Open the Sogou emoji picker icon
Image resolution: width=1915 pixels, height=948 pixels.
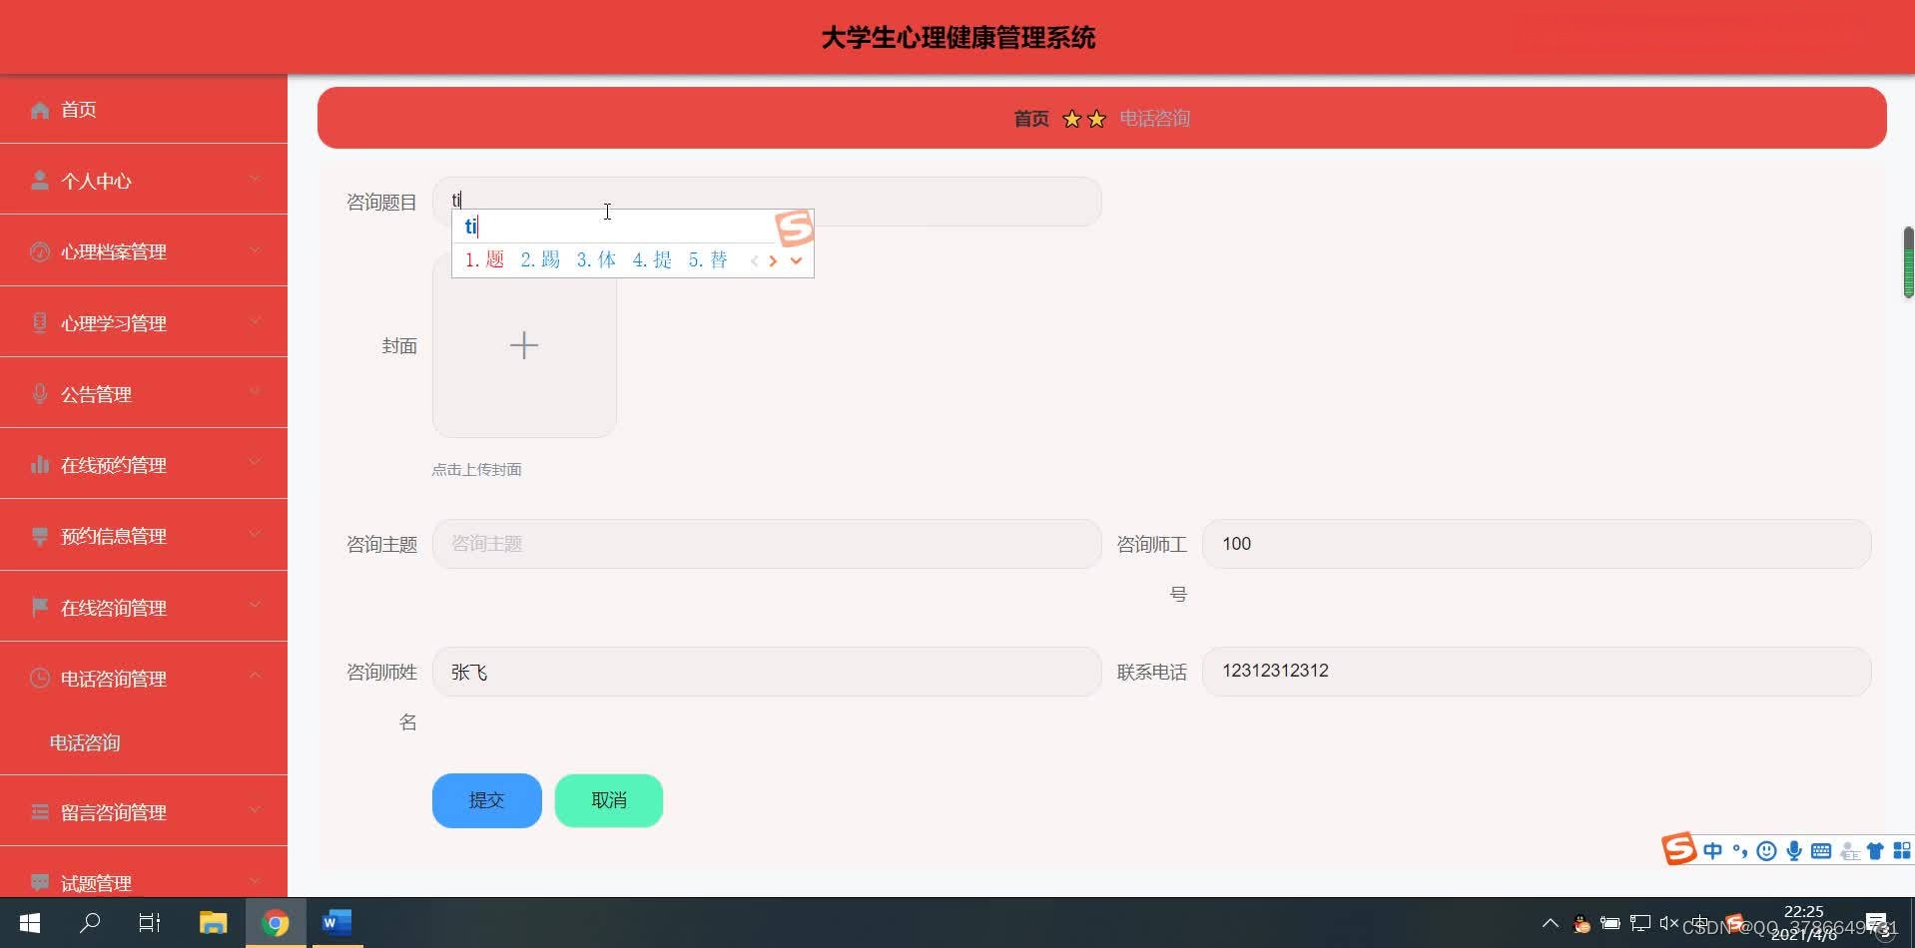coord(1767,849)
